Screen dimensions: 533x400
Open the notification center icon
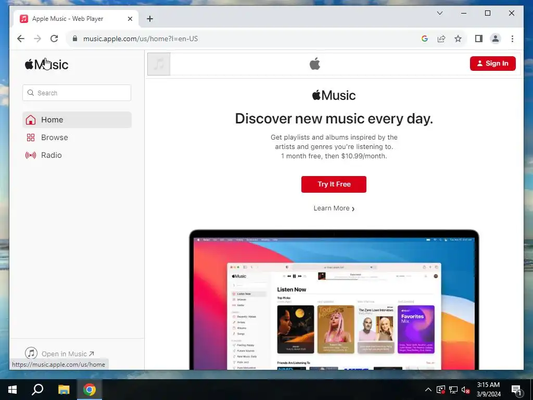point(517,390)
